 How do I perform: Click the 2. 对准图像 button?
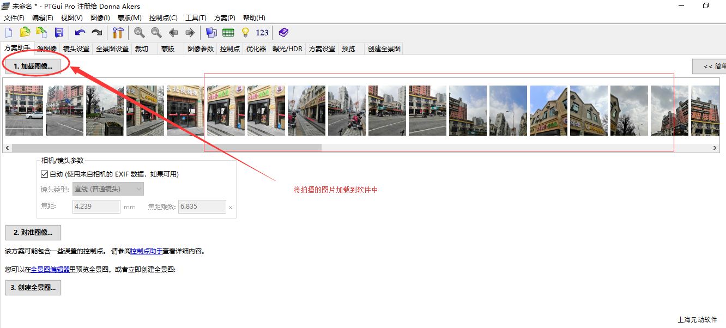(x=33, y=233)
